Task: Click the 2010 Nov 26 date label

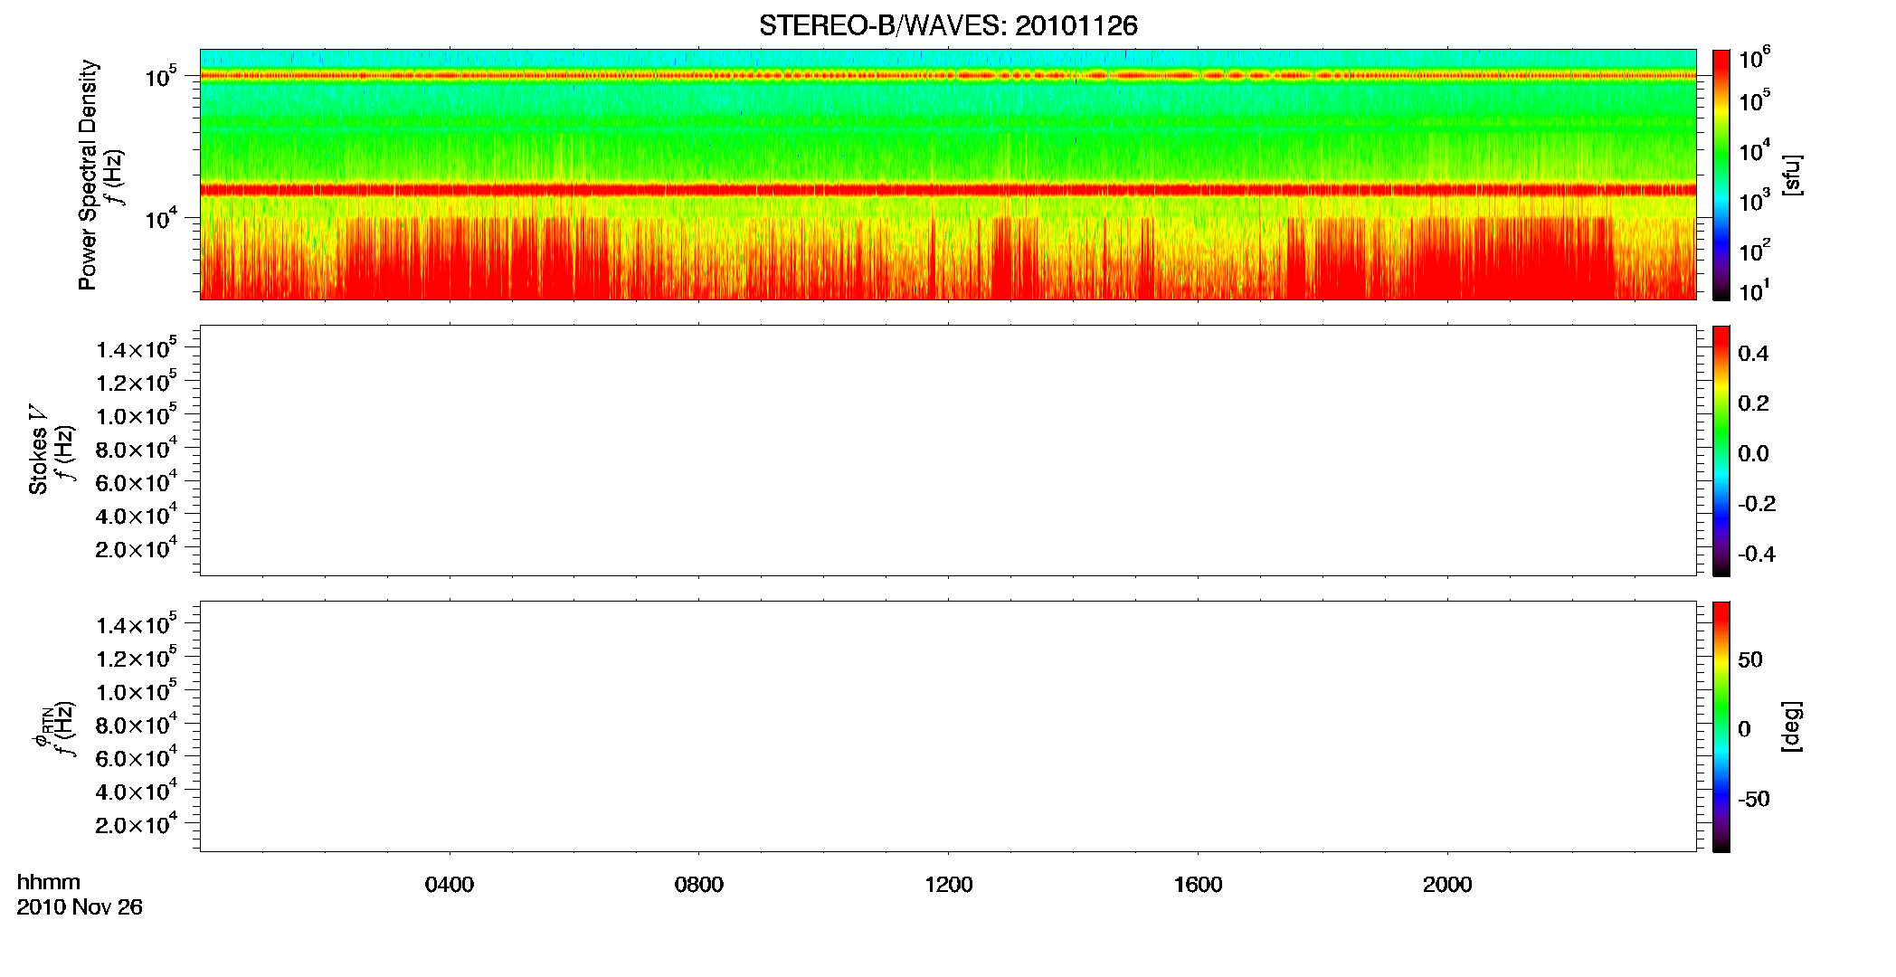Action: pyautogui.click(x=80, y=906)
